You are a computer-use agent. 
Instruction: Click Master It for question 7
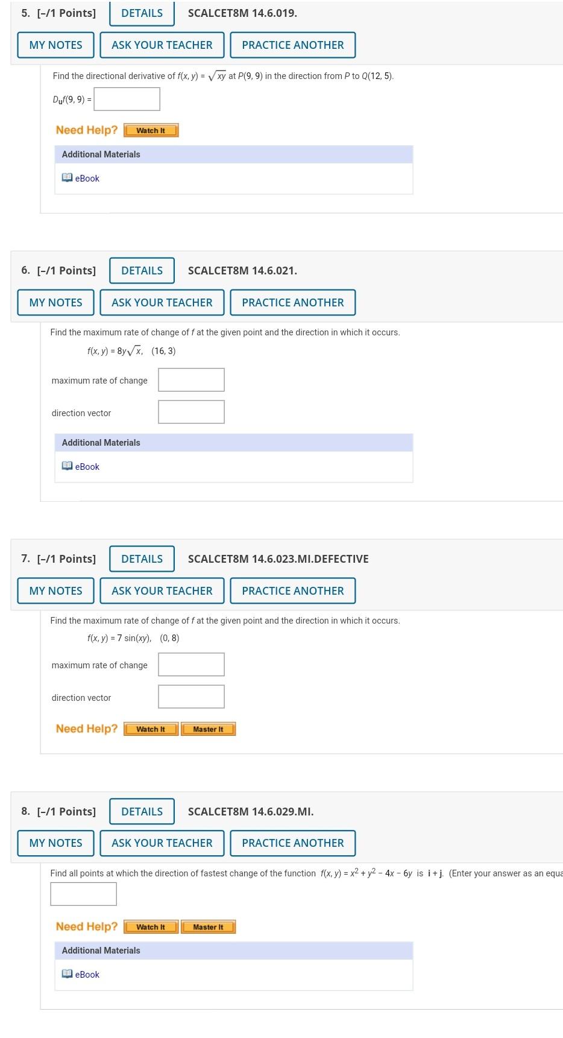[x=208, y=729]
